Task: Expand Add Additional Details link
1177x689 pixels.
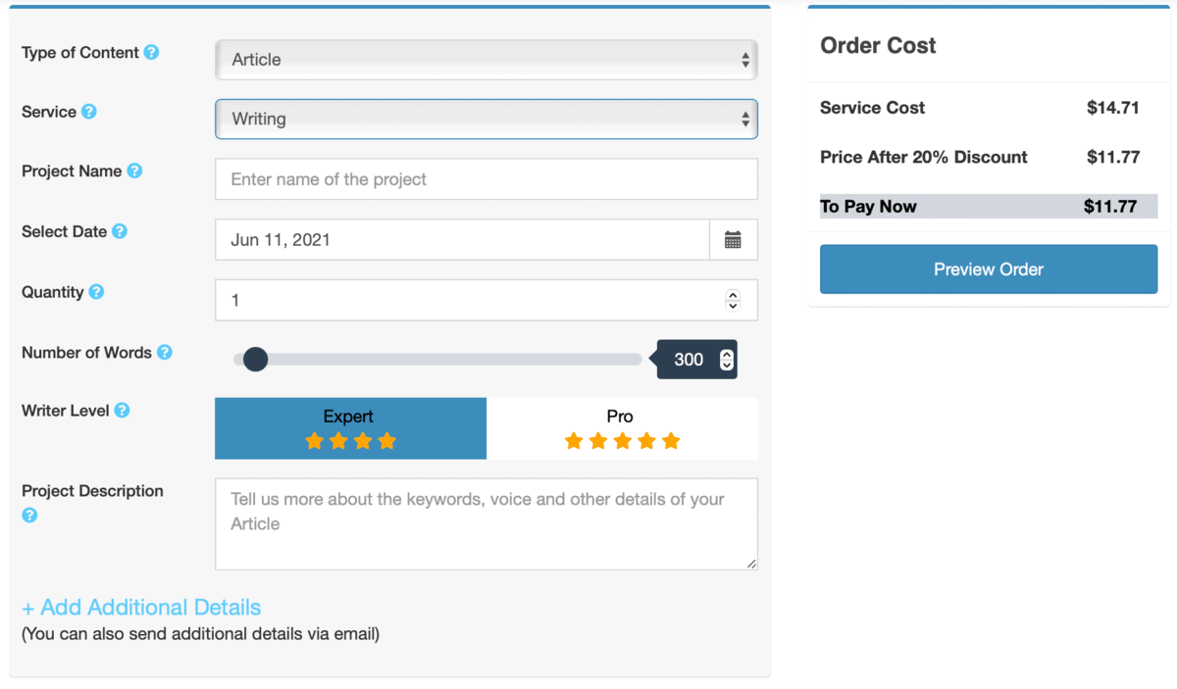Action: pyautogui.click(x=140, y=608)
